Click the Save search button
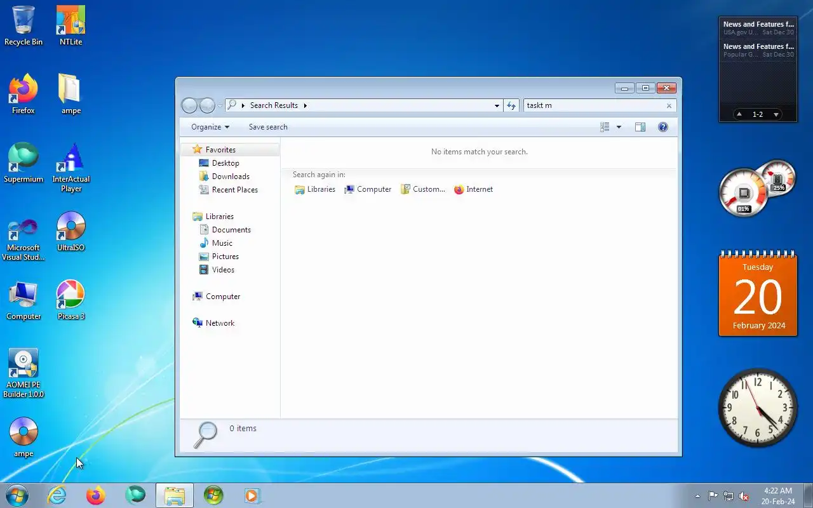813x508 pixels. coord(268,127)
